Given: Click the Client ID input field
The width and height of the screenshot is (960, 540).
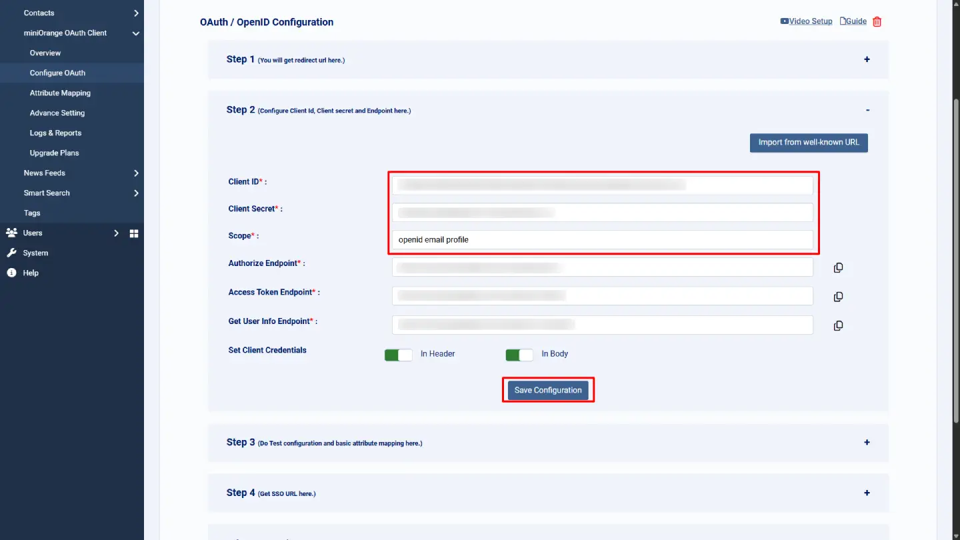Looking at the screenshot, I should pyautogui.click(x=603, y=185).
